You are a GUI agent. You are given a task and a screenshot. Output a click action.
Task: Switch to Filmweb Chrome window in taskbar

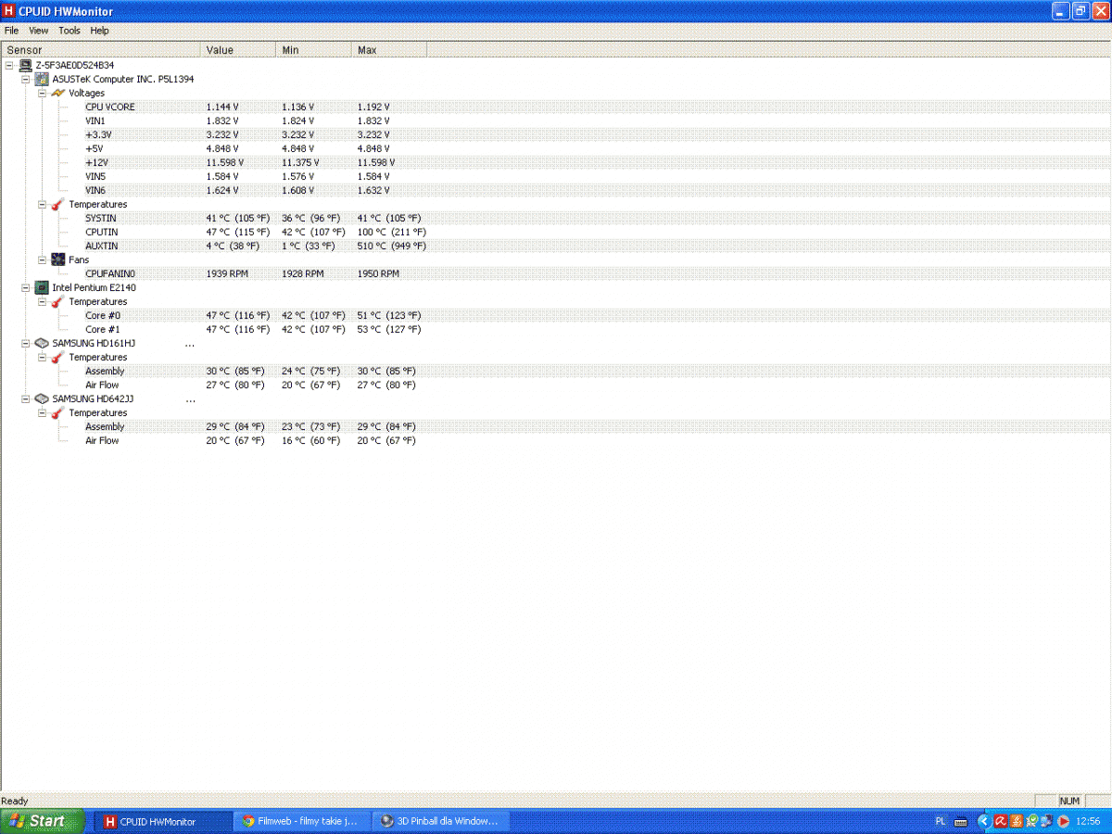pos(301,821)
